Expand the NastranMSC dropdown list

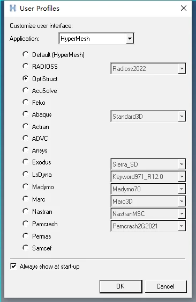[x=148, y=213]
